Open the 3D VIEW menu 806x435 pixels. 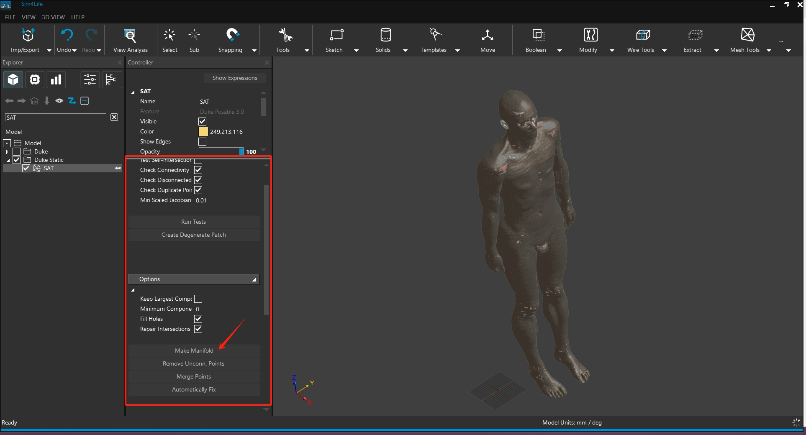click(x=53, y=17)
